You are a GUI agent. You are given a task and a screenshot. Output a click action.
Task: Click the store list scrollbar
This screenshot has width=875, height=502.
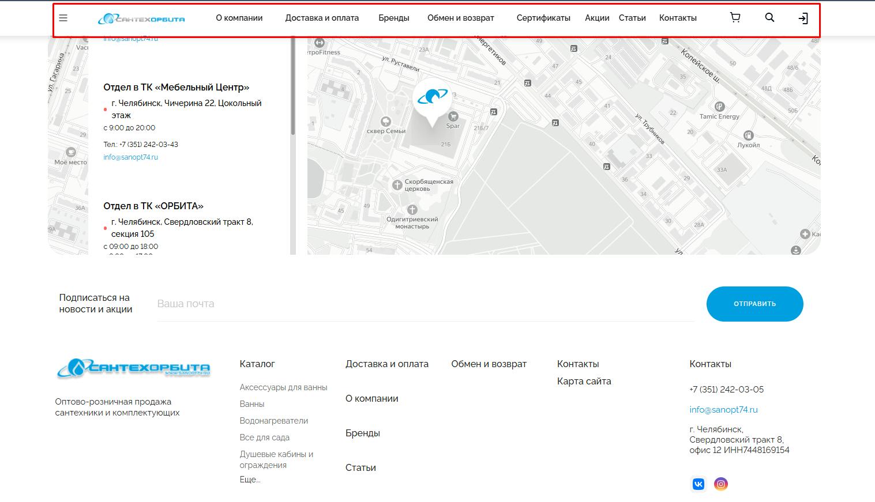pyautogui.click(x=293, y=86)
